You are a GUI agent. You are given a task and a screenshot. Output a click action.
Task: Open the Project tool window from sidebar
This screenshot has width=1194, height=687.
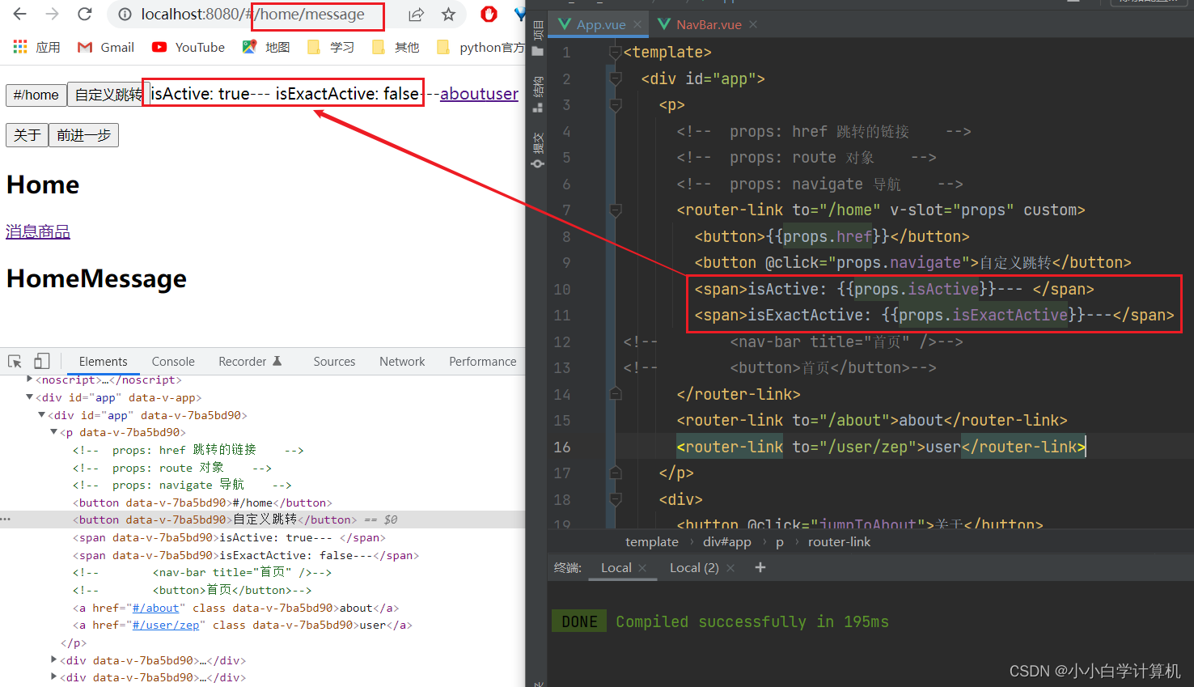[538, 37]
